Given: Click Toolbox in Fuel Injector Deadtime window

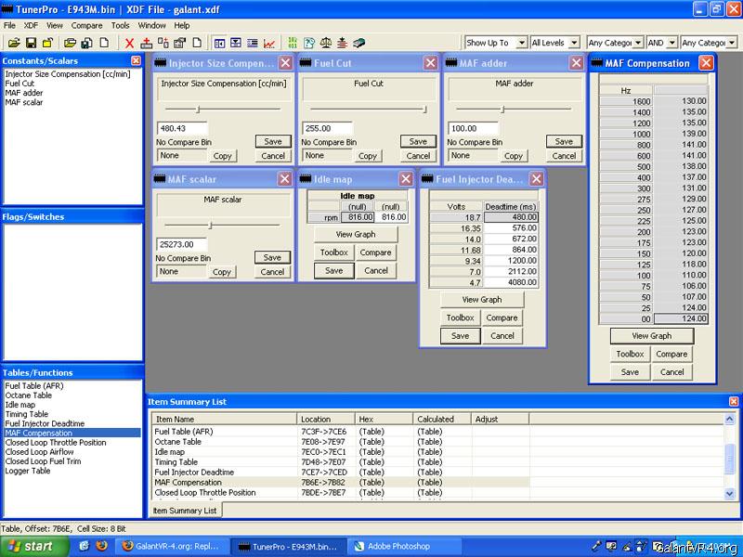Looking at the screenshot, I should pos(460,317).
